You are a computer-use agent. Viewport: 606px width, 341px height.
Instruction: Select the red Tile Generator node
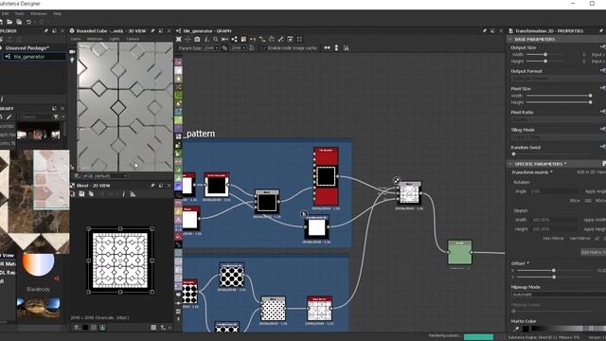click(326, 176)
